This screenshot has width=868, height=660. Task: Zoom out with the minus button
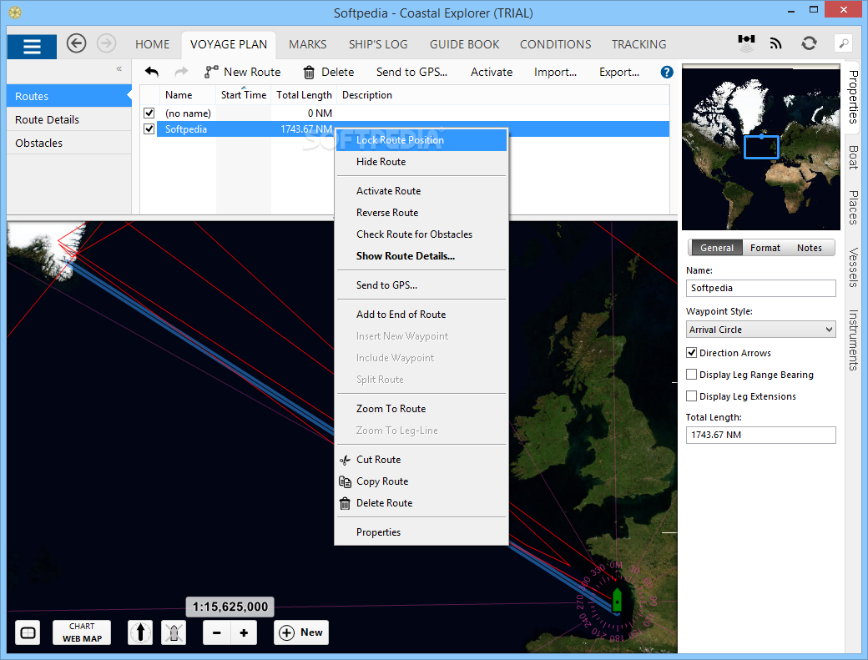click(x=216, y=633)
